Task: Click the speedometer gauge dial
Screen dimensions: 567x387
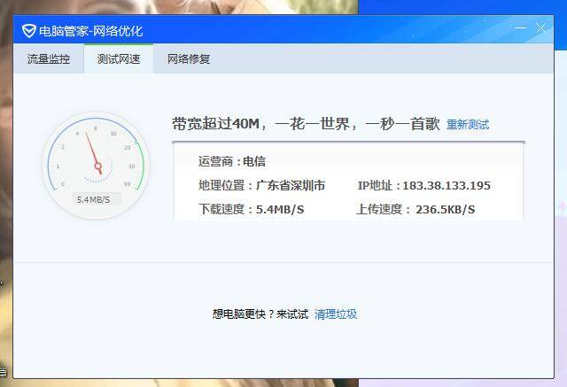Action: coord(96,166)
